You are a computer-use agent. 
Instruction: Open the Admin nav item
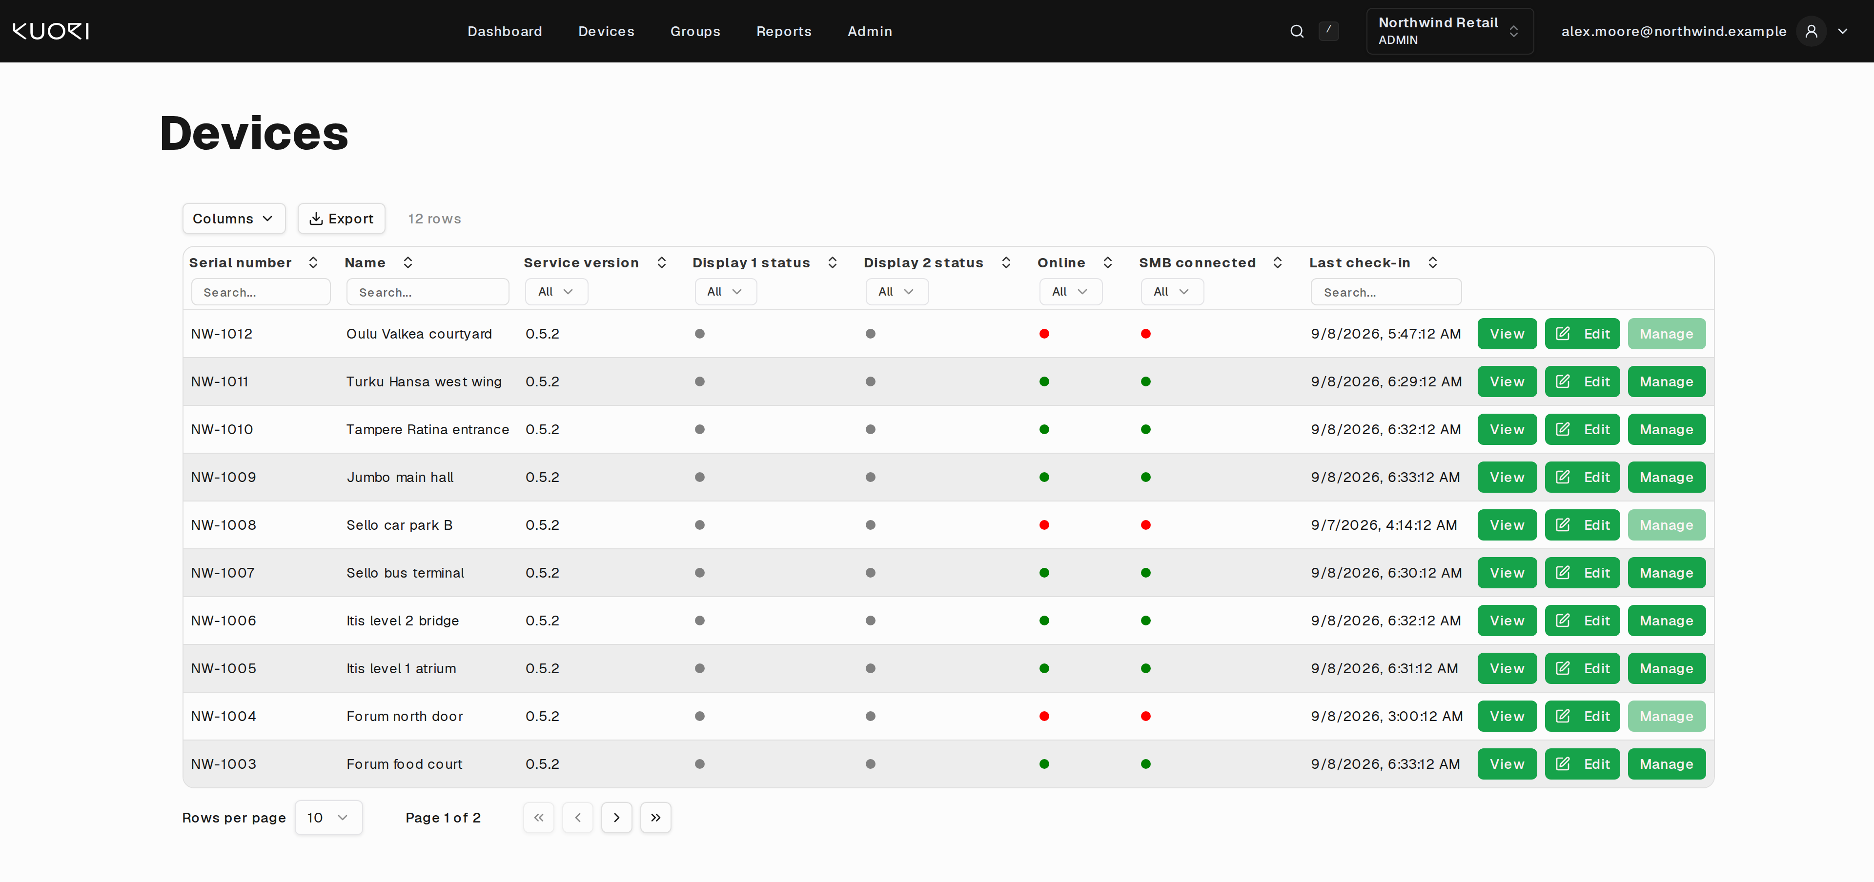pos(869,31)
